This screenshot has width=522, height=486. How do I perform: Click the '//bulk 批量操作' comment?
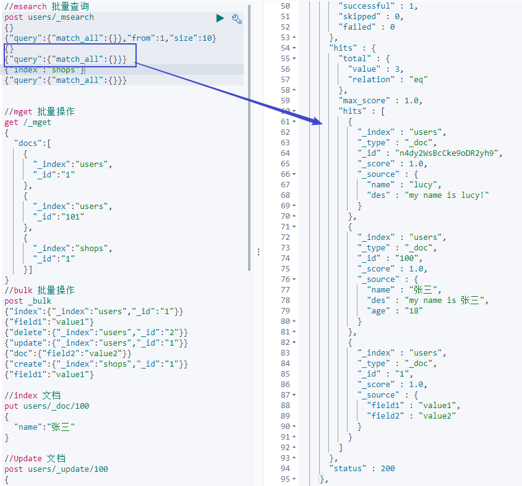pyautogui.click(x=40, y=291)
